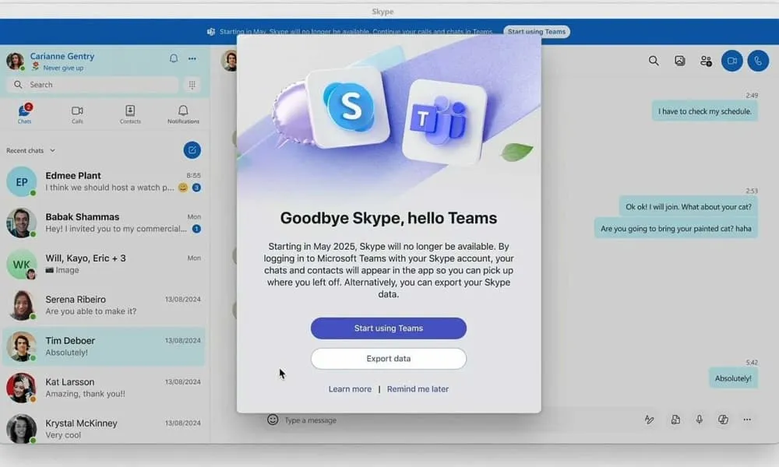Click the Teams logo icon in the banner
The width and height of the screenshot is (779, 467).
(x=211, y=32)
